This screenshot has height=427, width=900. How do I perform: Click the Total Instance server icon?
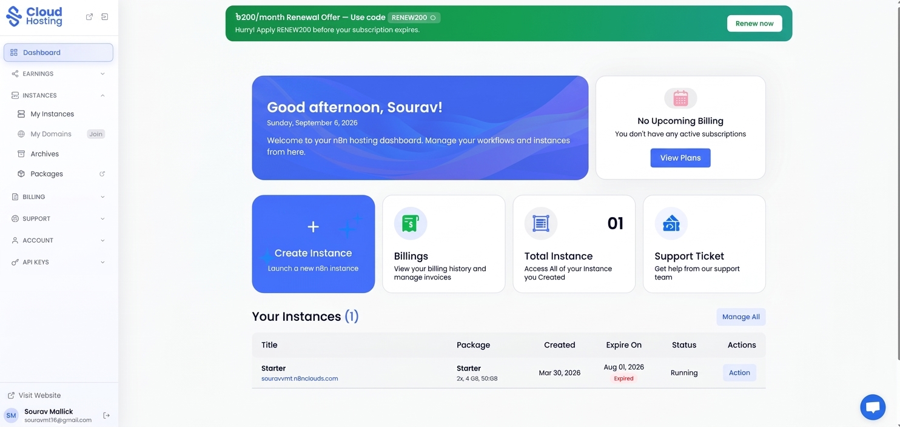540,223
